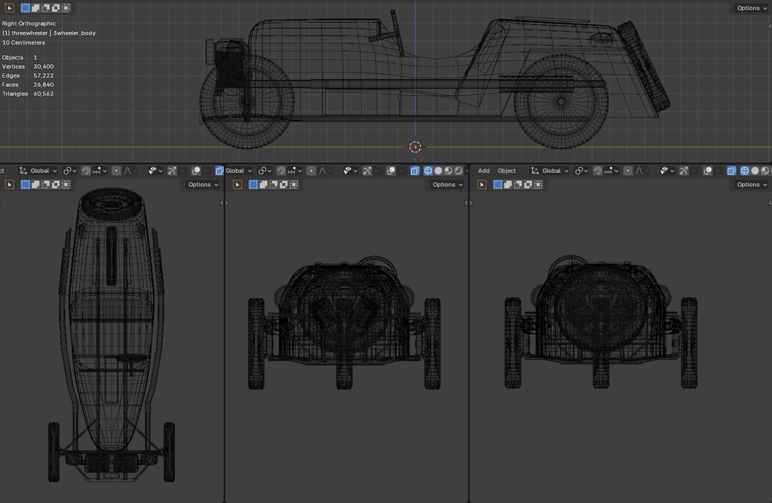Toggle gizmo visibility in the middle header
This screenshot has width=772, height=503.
pos(367,170)
